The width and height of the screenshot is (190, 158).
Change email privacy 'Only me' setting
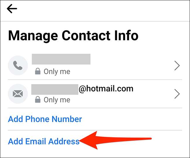pos(57,100)
